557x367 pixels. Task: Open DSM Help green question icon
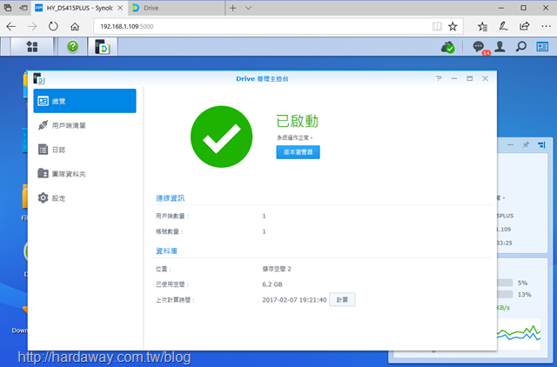(72, 46)
